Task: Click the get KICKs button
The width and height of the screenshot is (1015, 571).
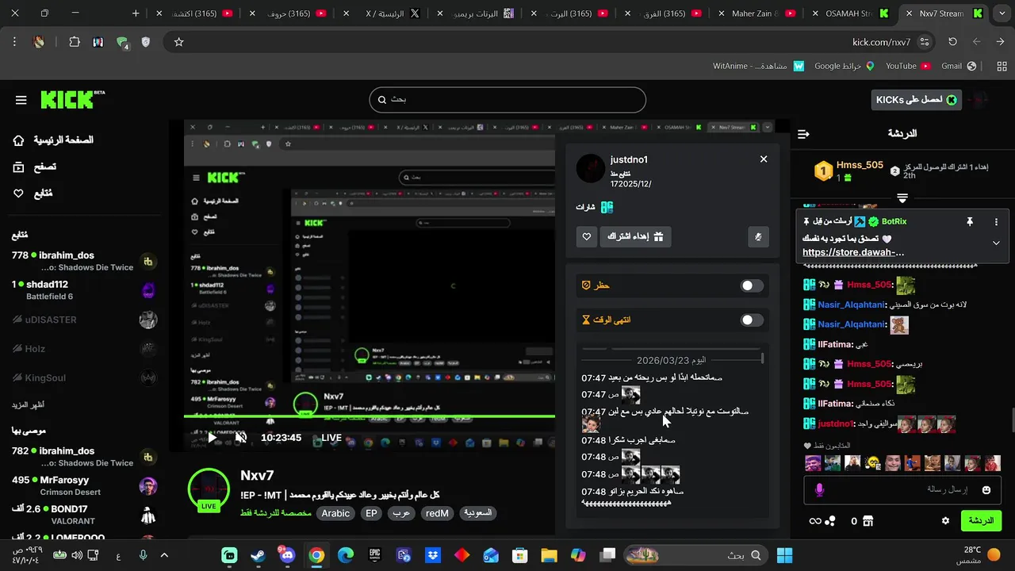Action: 916,100
